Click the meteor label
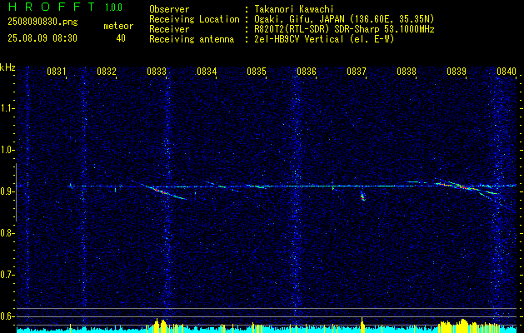Image resolution: width=524 pixels, height=333 pixels. point(118,26)
